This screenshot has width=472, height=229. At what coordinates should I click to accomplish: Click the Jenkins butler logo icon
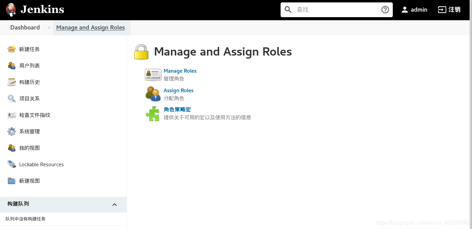(x=11, y=10)
